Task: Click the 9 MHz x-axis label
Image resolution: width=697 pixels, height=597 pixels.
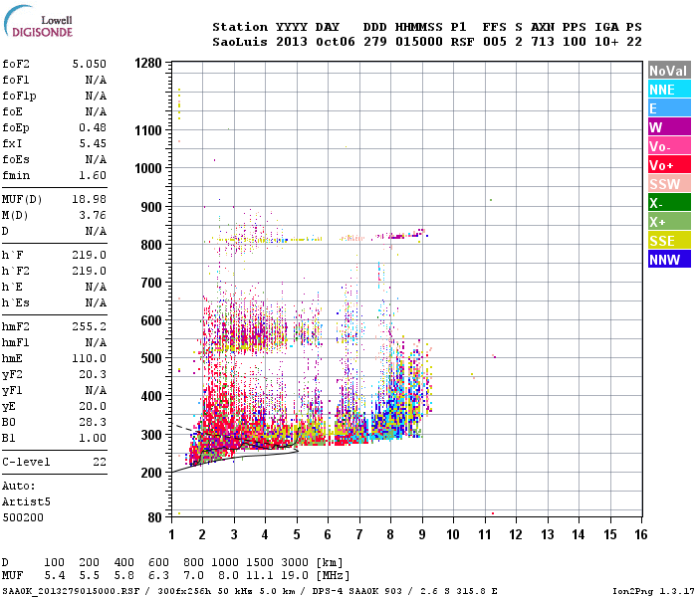Action: 422,535
